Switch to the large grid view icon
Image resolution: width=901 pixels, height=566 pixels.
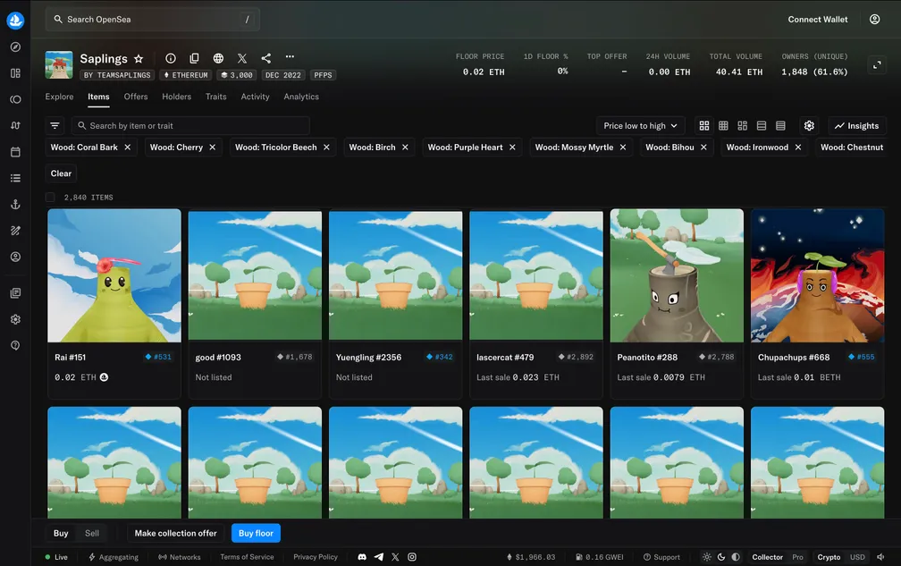(704, 126)
